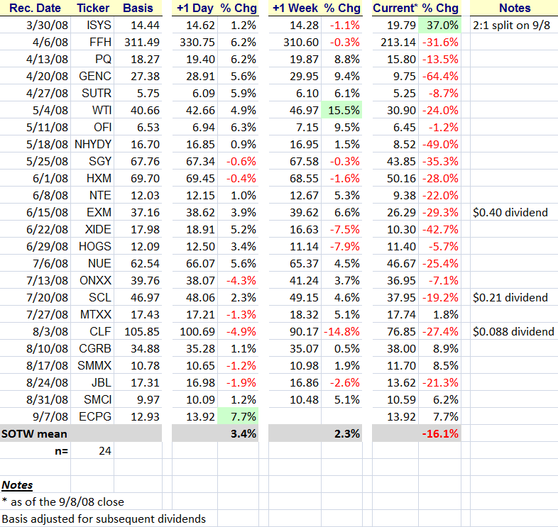558x527 pixels.
Task: Click the green 37.0% cell
Action: pyautogui.click(x=441, y=26)
